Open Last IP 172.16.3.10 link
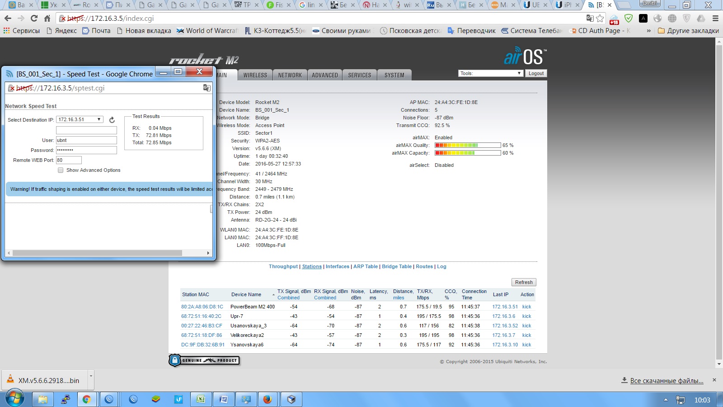 [505, 345]
